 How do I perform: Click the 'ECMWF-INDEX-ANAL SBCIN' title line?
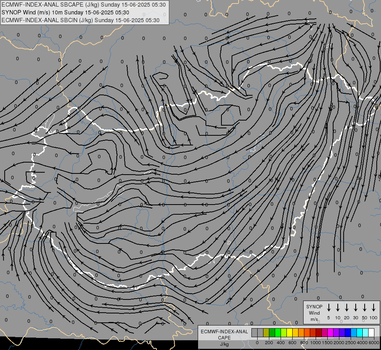click(x=81, y=20)
